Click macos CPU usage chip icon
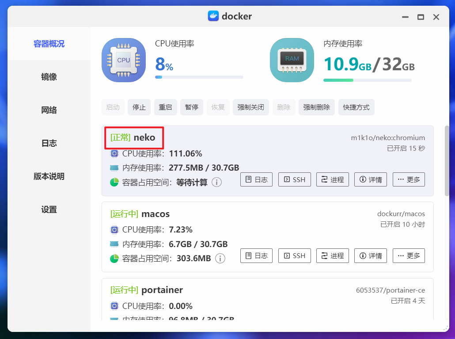This screenshot has width=455, height=339. (x=114, y=230)
